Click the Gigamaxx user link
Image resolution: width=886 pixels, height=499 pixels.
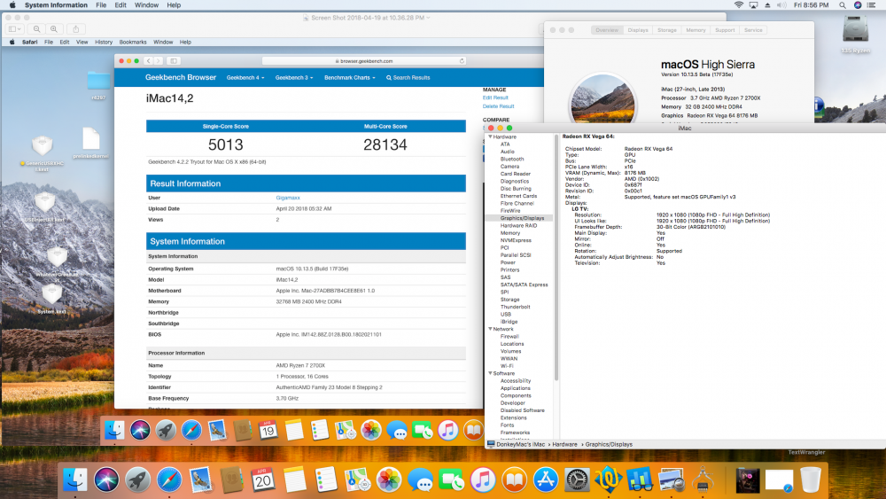288,198
